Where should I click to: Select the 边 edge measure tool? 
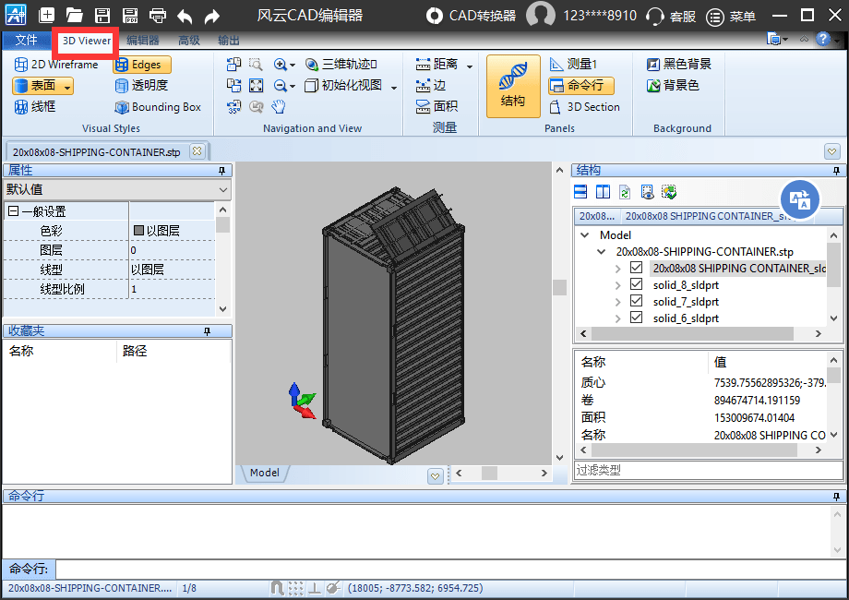[431, 86]
